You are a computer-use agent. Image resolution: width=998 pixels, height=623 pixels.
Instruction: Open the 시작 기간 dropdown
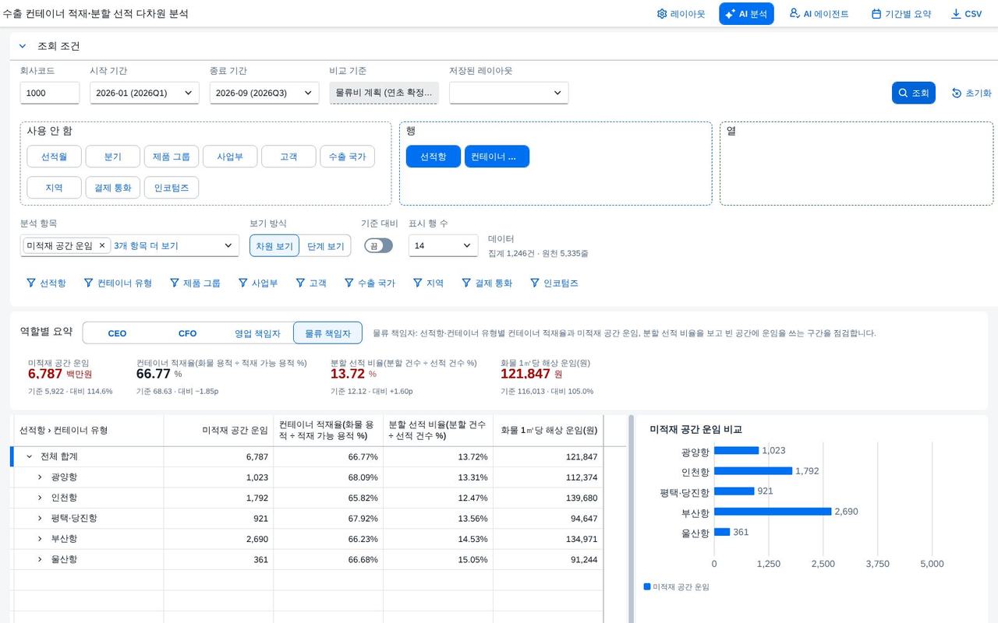[144, 93]
